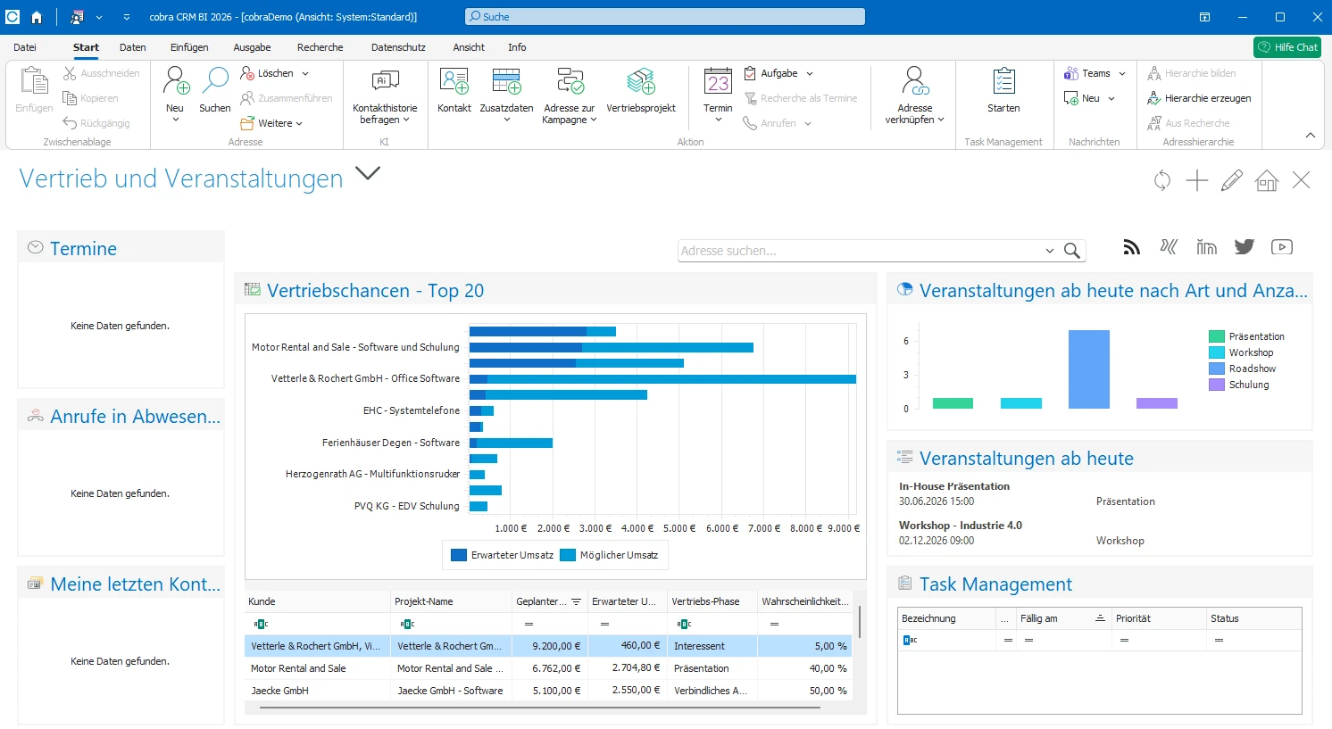Click the Adresse suchen input field
Viewport: 1332px width, 729px height.
[861, 251]
